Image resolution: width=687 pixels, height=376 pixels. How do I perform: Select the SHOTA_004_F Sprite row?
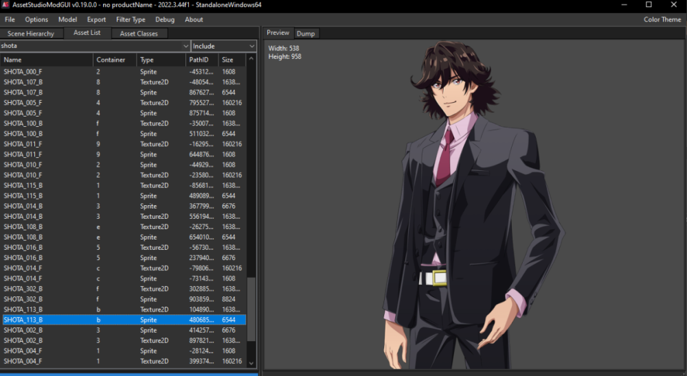point(124,351)
